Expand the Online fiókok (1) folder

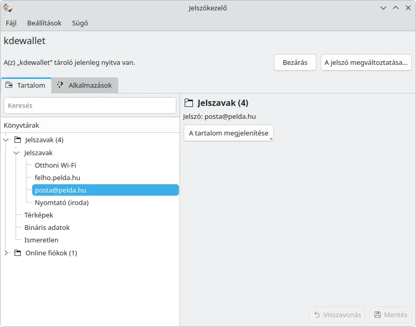click(6, 253)
